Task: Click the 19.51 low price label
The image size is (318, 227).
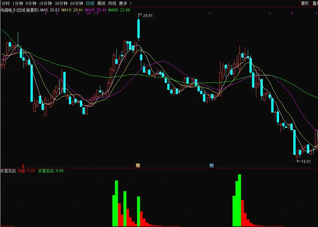Action: (x=306, y=161)
